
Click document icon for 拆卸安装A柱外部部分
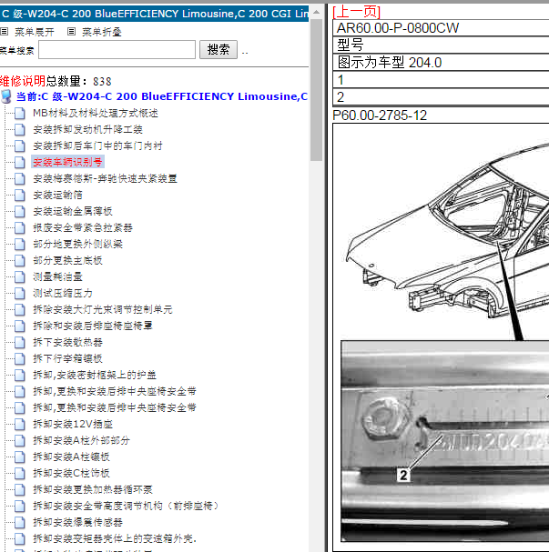[x=20, y=441]
